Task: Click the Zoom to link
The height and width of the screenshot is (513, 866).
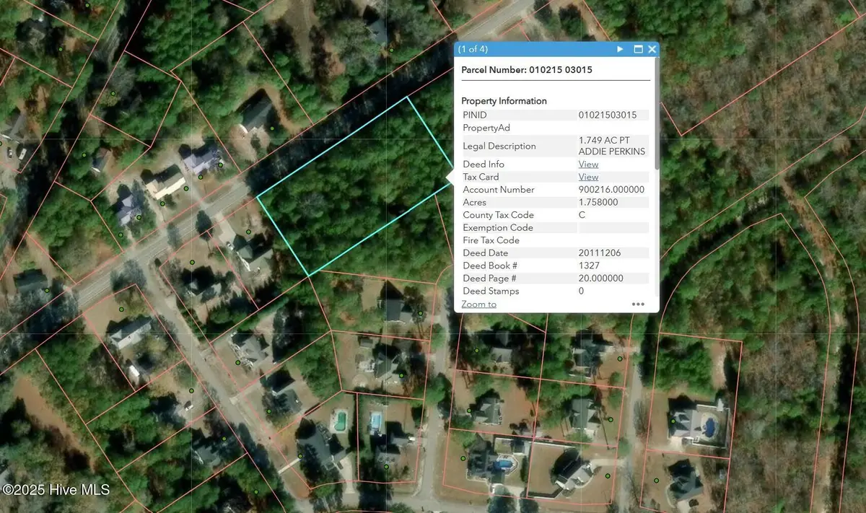Action: pos(478,304)
